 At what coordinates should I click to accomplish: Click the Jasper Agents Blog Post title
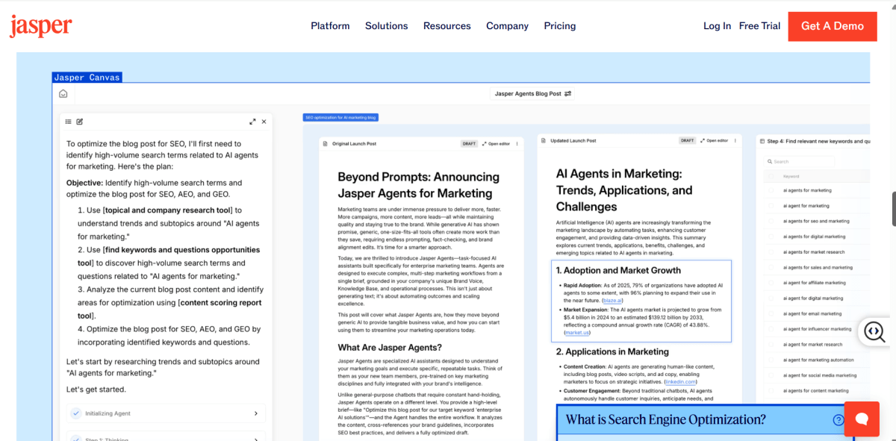(528, 94)
